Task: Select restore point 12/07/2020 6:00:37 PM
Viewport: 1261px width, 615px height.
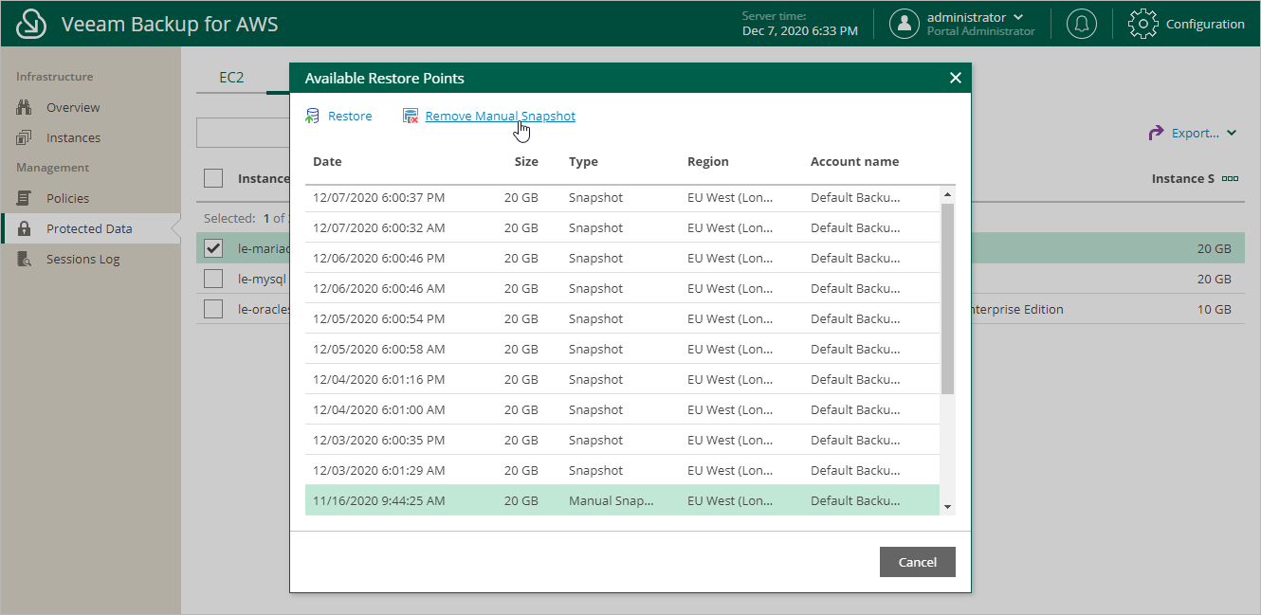Action: (x=622, y=198)
